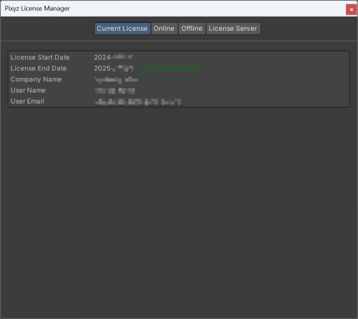Screen dimensions: 358x319
Task: Click the blurred user name value
Action: [x=114, y=91]
